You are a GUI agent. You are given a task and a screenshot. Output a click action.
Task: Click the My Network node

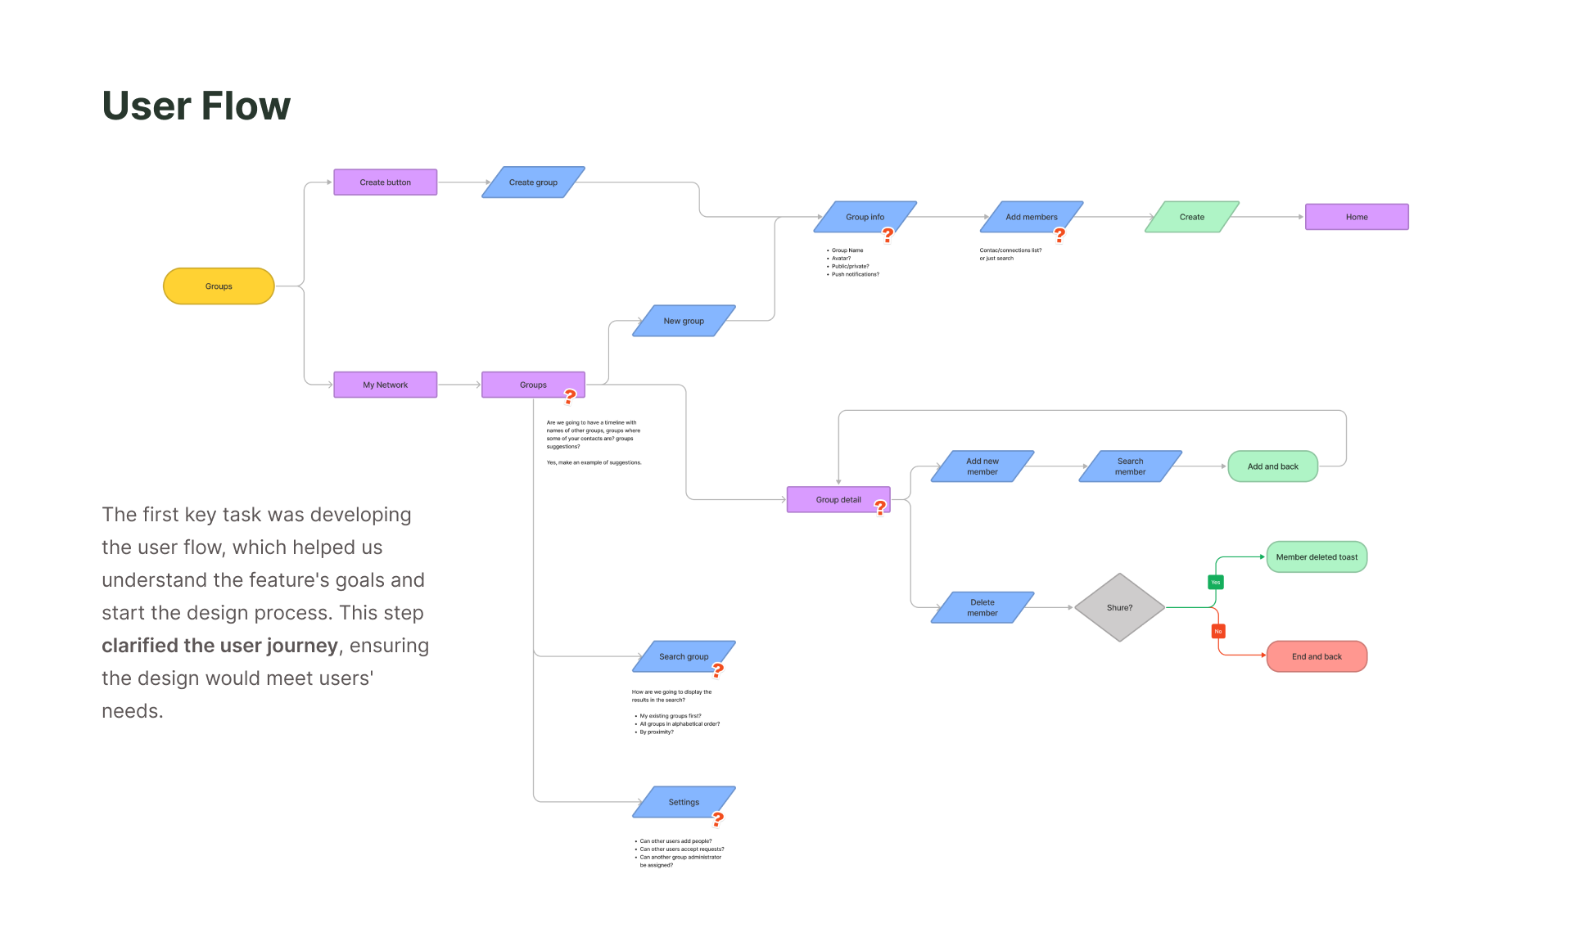pyautogui.click(x=385, y=385)
